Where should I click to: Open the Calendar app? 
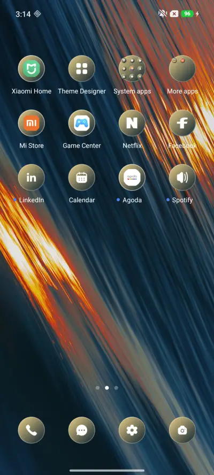click(x=81, y=178)
